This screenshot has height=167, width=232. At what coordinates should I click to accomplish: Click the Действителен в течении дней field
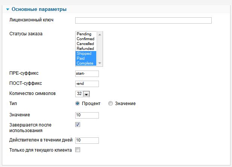(87, 140)
